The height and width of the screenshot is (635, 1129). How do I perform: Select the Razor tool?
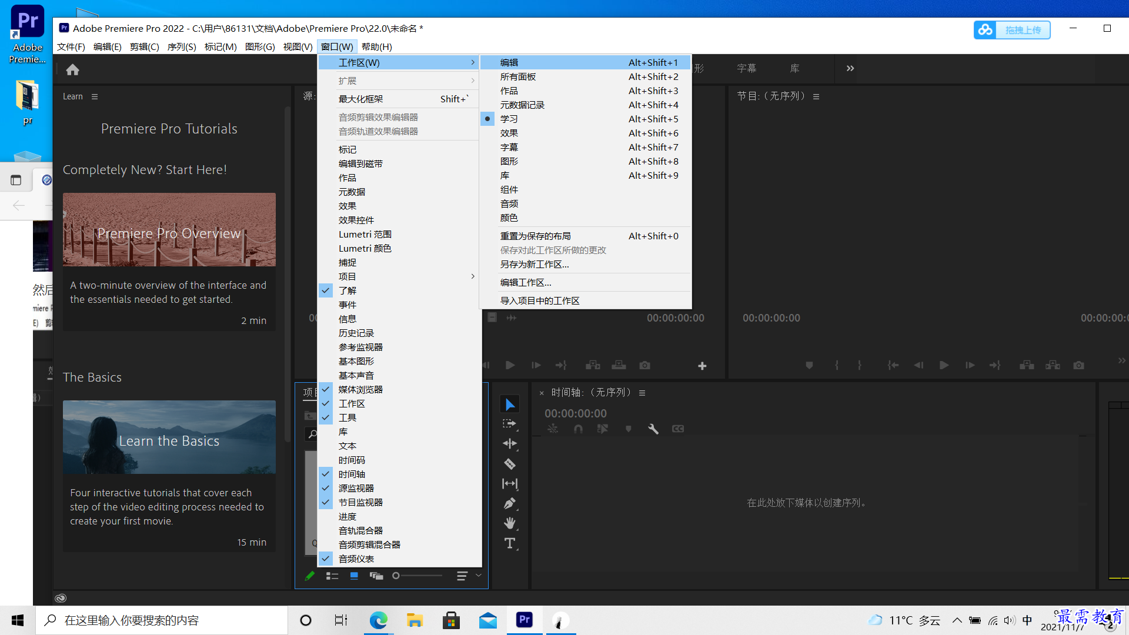[510, 464]
